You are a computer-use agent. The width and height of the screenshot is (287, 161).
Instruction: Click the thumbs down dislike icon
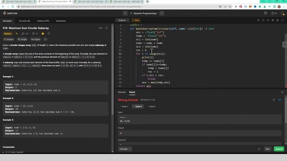tap(33, 34)
